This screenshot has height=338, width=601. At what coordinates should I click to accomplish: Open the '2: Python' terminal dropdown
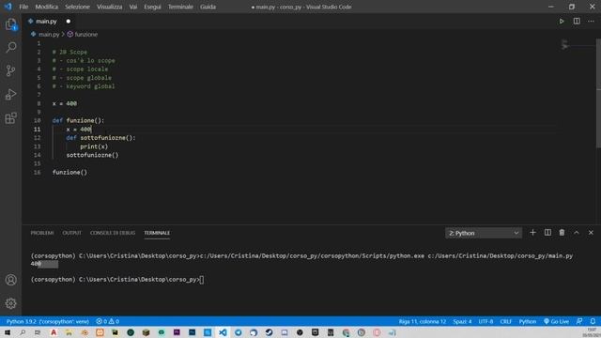tap(484, 233)
